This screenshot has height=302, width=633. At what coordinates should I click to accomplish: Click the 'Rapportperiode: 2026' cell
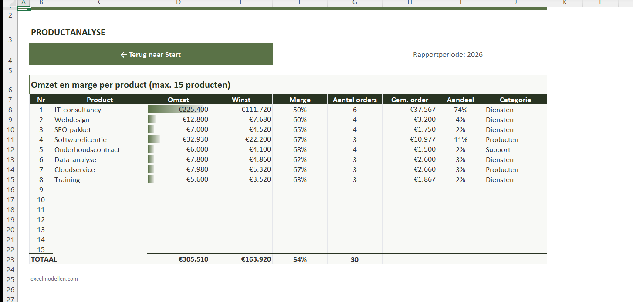[x=447, y=55]
